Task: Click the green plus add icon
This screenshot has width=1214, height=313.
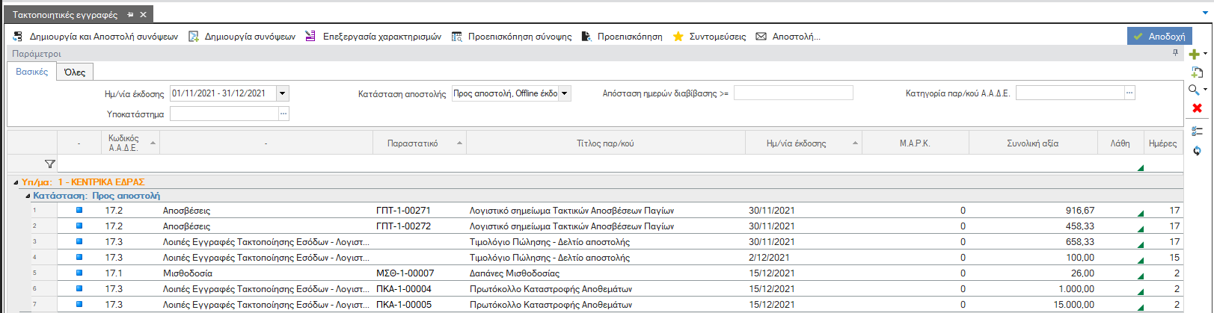Action: [x=1195, y=54]
